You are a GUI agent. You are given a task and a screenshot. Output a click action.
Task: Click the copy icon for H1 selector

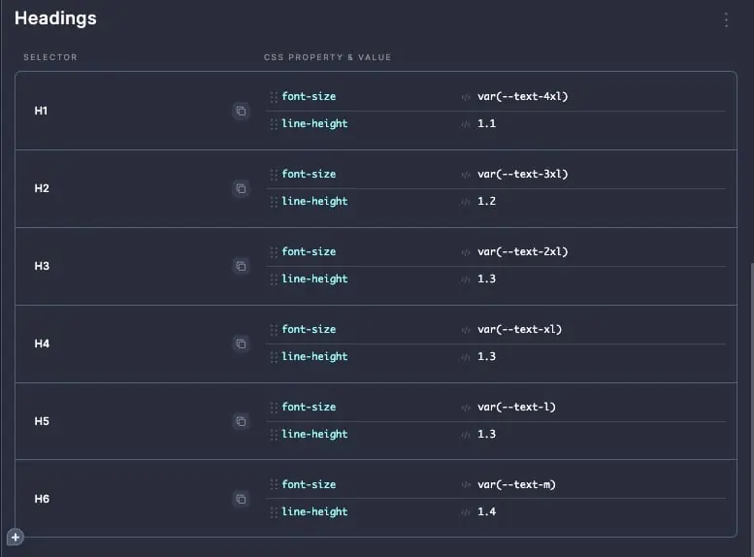[x=241, y=112]
